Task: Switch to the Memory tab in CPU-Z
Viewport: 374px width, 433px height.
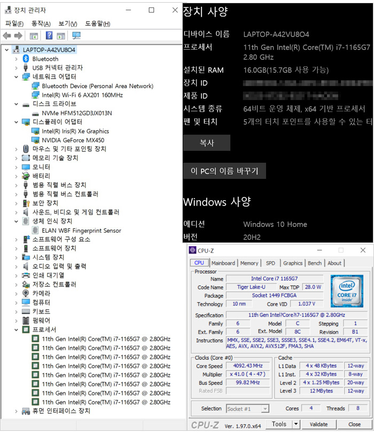Action: 249,263
